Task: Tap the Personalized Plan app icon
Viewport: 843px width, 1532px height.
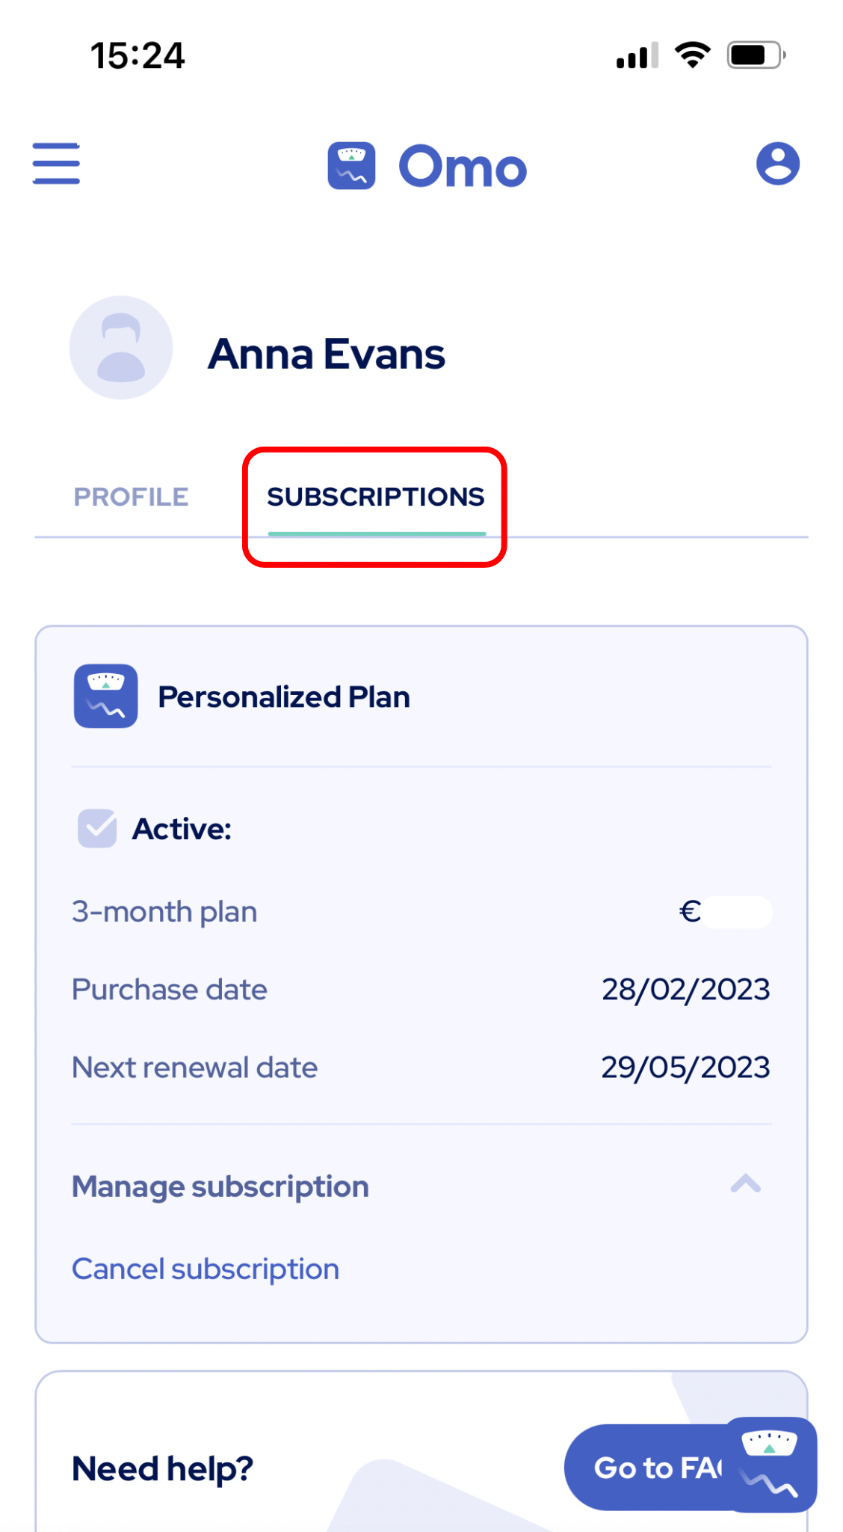Action: pyautogui.click(x=105, y=696)
